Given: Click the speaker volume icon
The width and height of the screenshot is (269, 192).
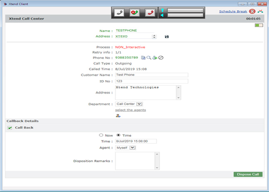Looking at the screenshot, I should click(162, 15).
